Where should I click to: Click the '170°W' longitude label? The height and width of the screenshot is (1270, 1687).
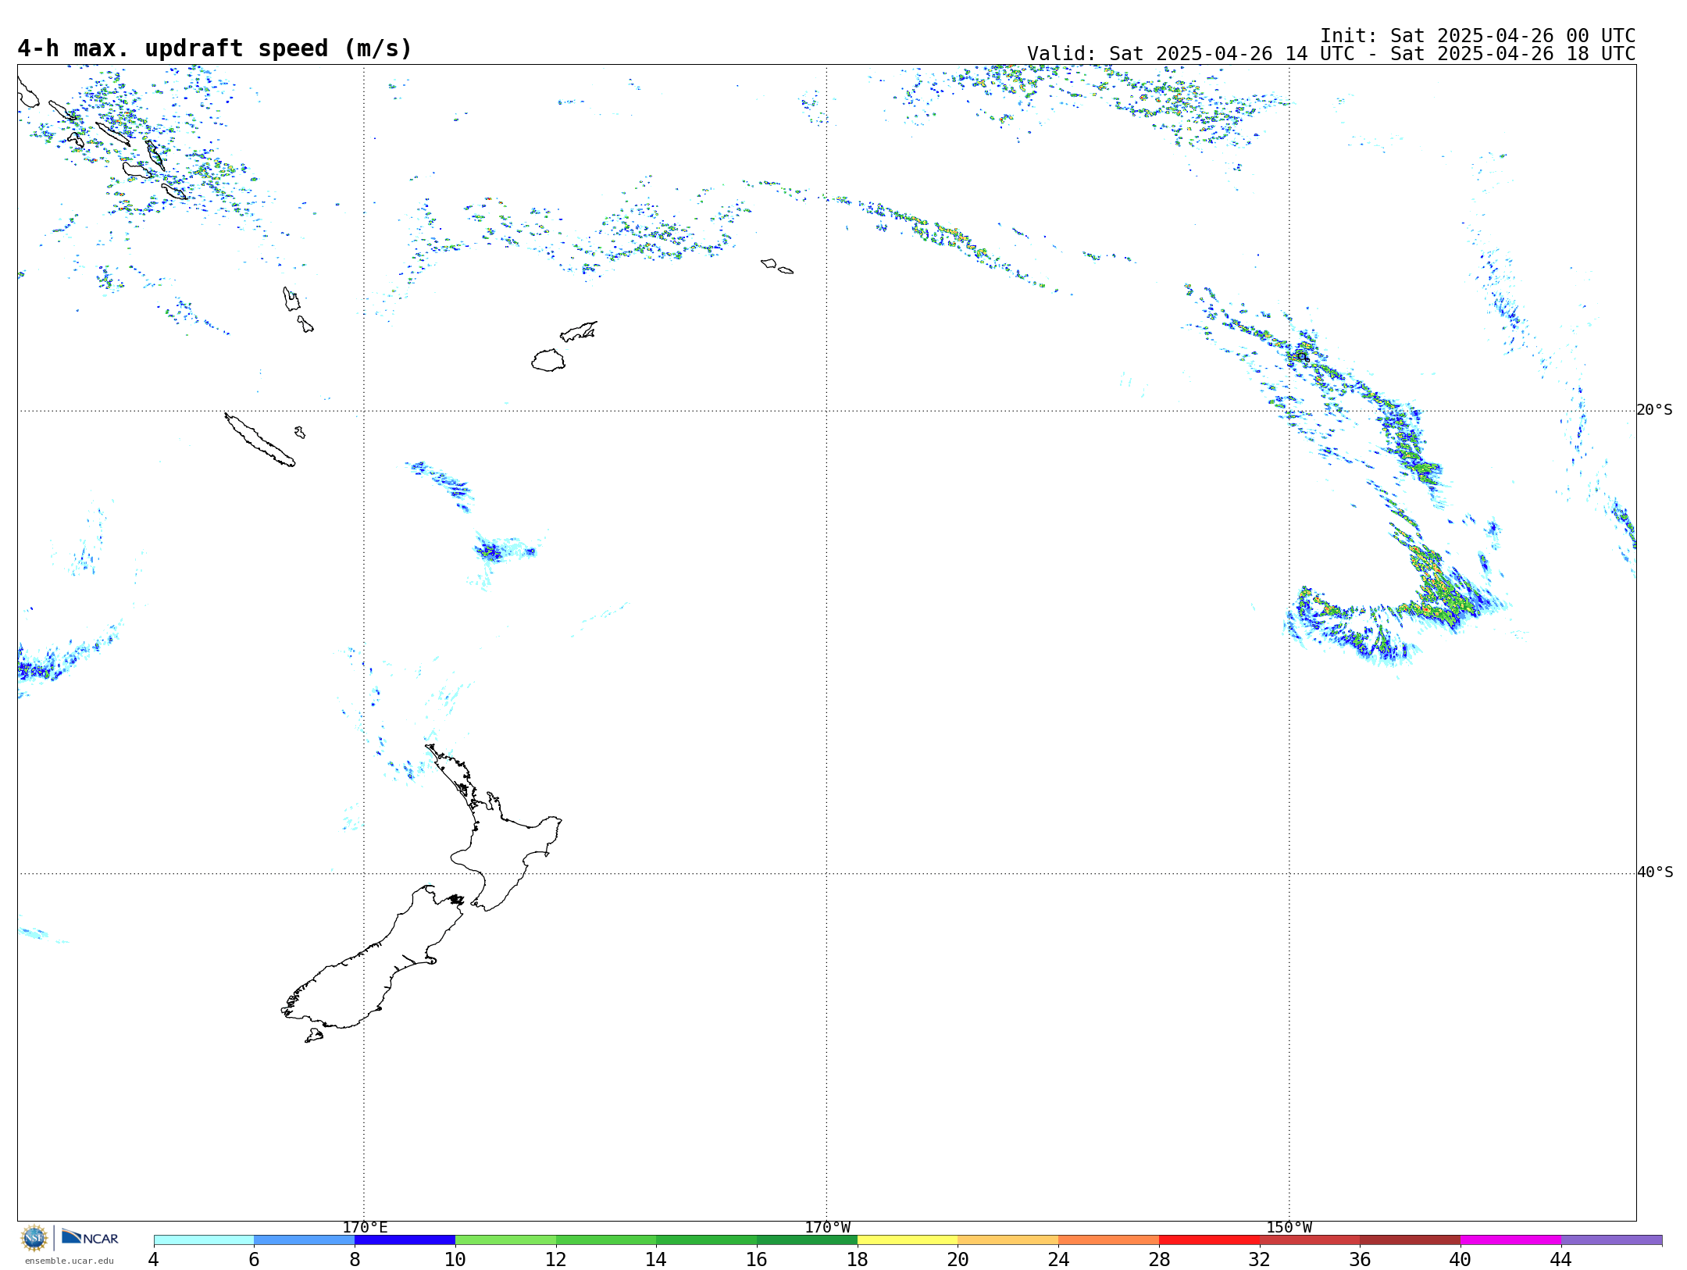[x=827, y=1228]
